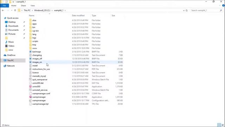The width and height of the screenshot is (225, 127).
Task: Open the address bar history dropdown
Action: coord(184,10)
